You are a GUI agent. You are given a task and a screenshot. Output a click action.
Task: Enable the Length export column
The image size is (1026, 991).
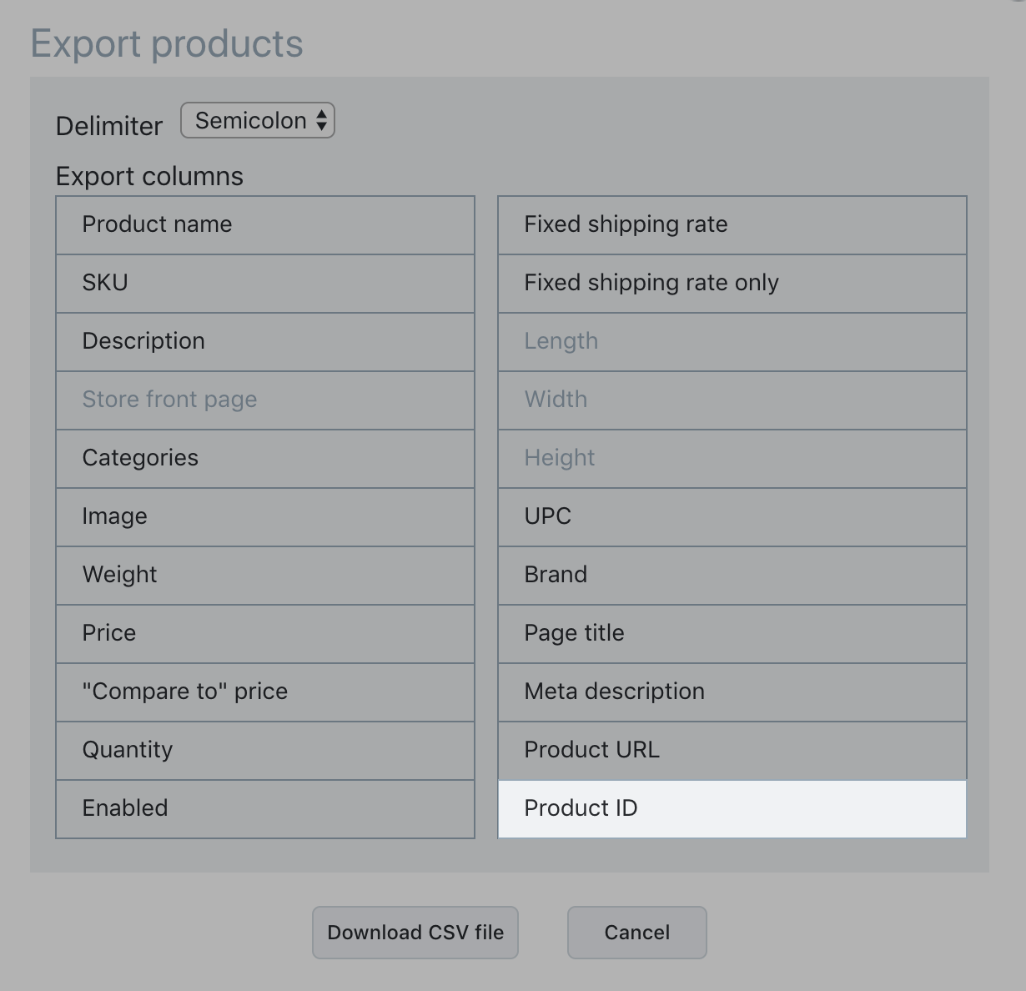(732, 342)
